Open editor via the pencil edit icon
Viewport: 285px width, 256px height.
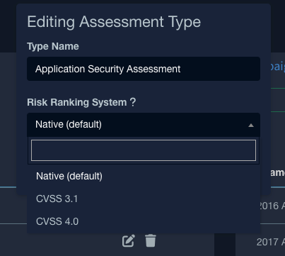click(x=129, y=240)
